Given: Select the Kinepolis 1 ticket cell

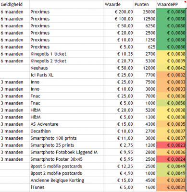Looking at the screenshot, I should coord(67,54).
